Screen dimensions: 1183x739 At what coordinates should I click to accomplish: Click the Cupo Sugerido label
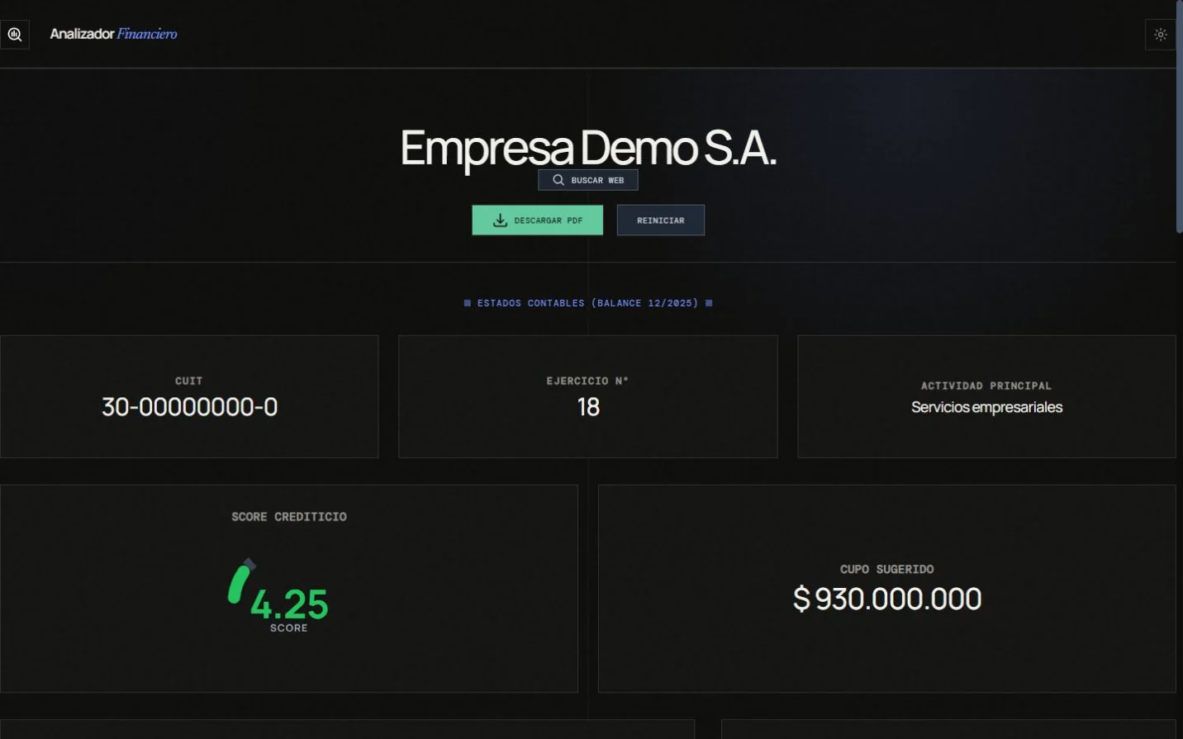[x=887, y=570]
